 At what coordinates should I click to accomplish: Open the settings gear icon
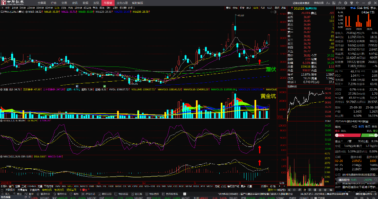point(346,3)
